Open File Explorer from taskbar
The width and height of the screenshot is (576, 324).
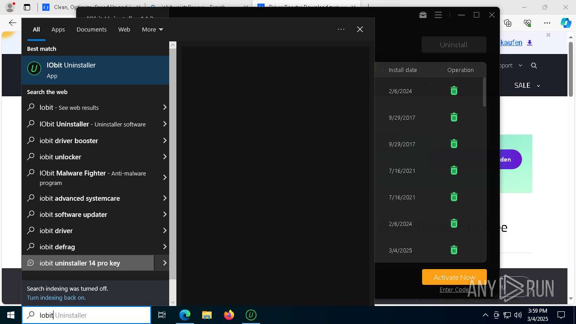pos(207,315)
